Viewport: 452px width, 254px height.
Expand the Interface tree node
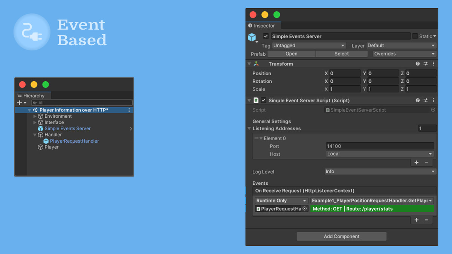(x=35, y=122)
